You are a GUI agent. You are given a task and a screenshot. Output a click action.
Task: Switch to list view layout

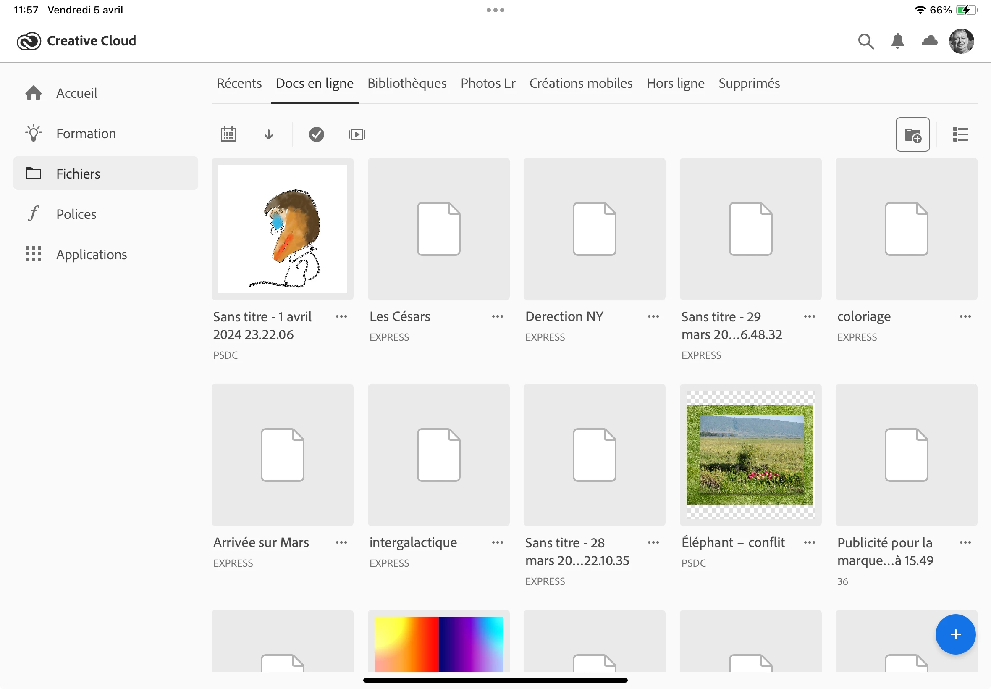[960, 135]
